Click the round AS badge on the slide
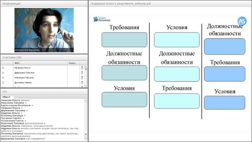 click(x=242, y=21)
